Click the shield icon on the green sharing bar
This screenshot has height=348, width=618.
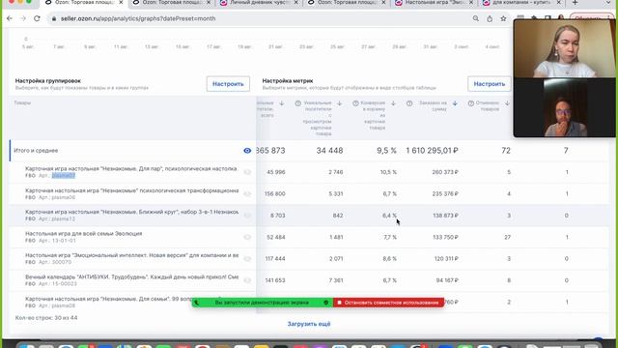pos(326,303)
